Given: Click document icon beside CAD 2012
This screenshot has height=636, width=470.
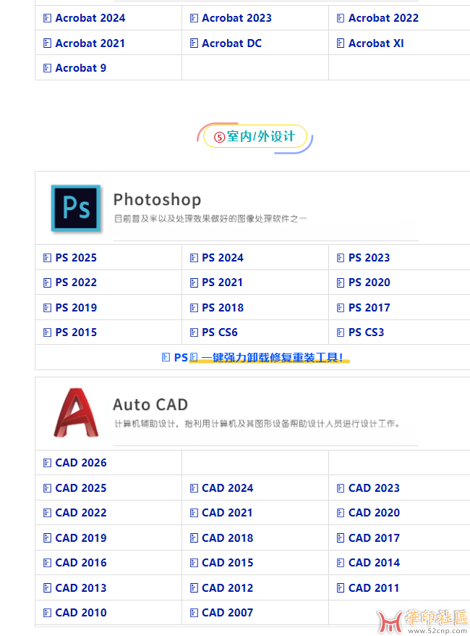Looking at the screenshot, I should 194,587.
